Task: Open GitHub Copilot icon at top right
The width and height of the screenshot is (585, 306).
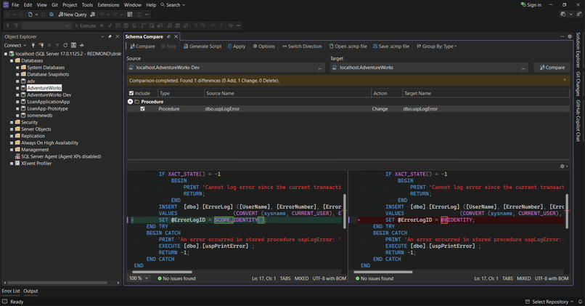Action: (x=563, y=15)
